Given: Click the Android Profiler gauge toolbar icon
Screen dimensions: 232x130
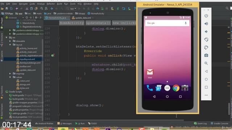Looking at the screenshot, I should pos(98,9).
